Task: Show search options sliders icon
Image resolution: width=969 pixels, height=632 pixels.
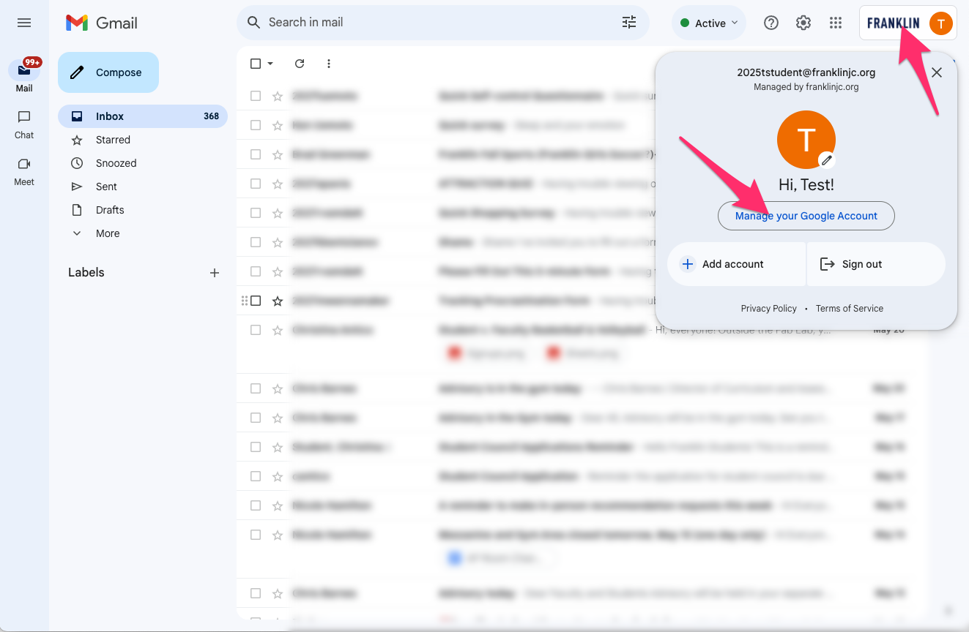Action: pos(629,23)
